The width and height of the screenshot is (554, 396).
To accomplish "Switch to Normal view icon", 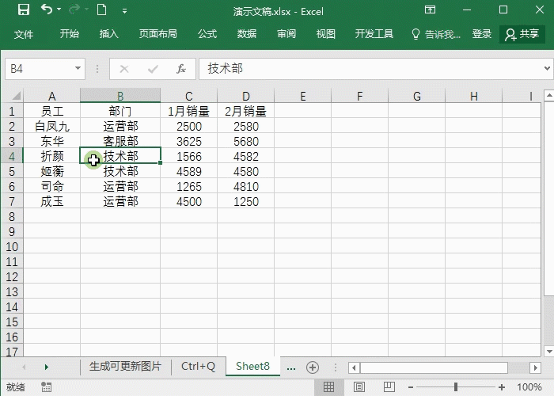I will tap(328, 387).
